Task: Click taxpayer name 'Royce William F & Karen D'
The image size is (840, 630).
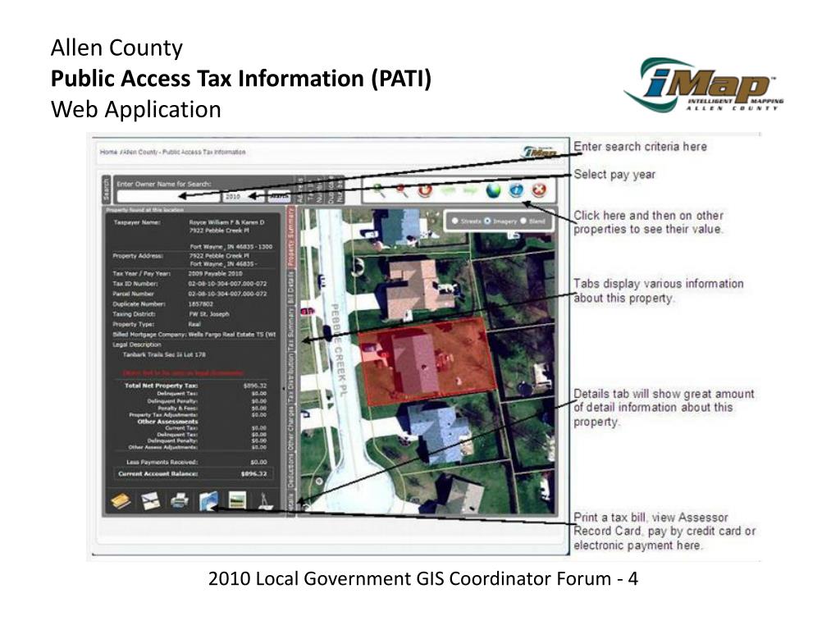Action: 226,221
